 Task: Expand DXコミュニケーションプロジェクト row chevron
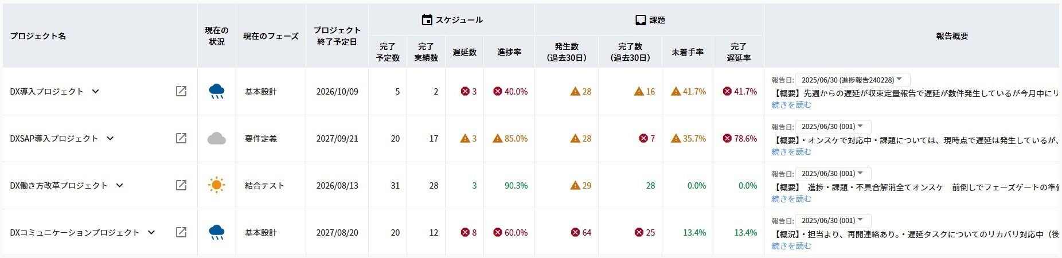pos(151,232)
